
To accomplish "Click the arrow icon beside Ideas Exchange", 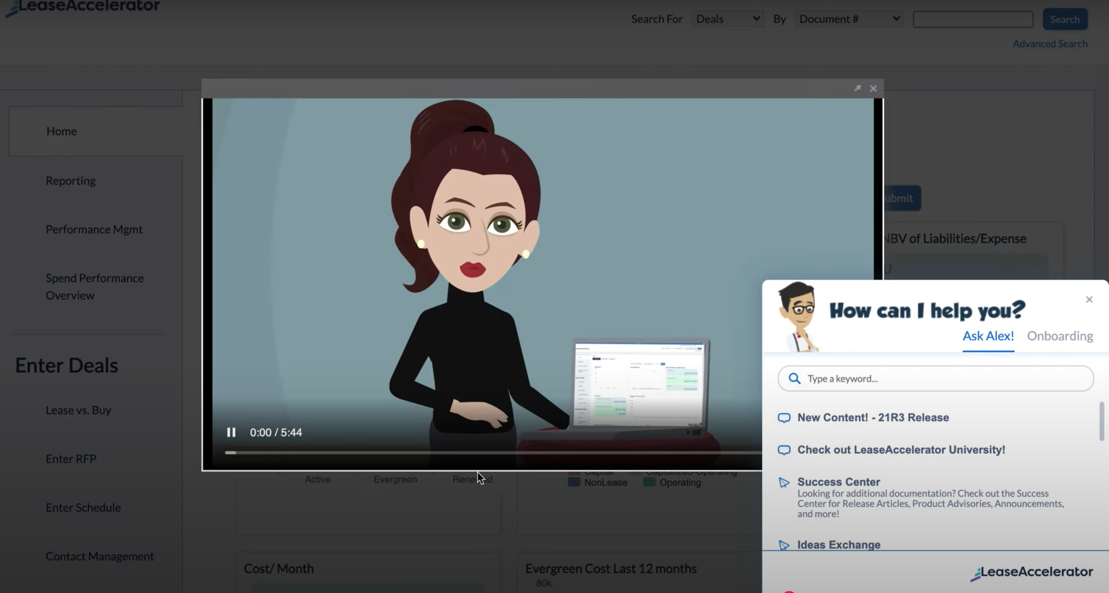I will [784, 545].
